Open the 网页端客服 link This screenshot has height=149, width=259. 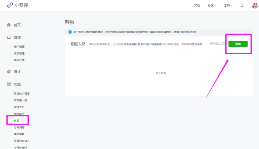point(130,44)
